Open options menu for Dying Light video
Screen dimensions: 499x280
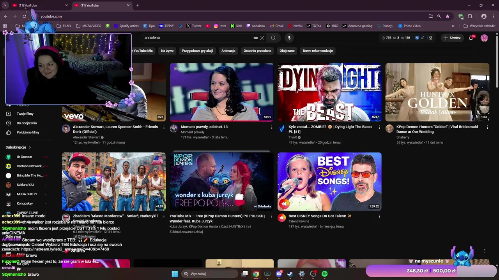coord(379,127)
